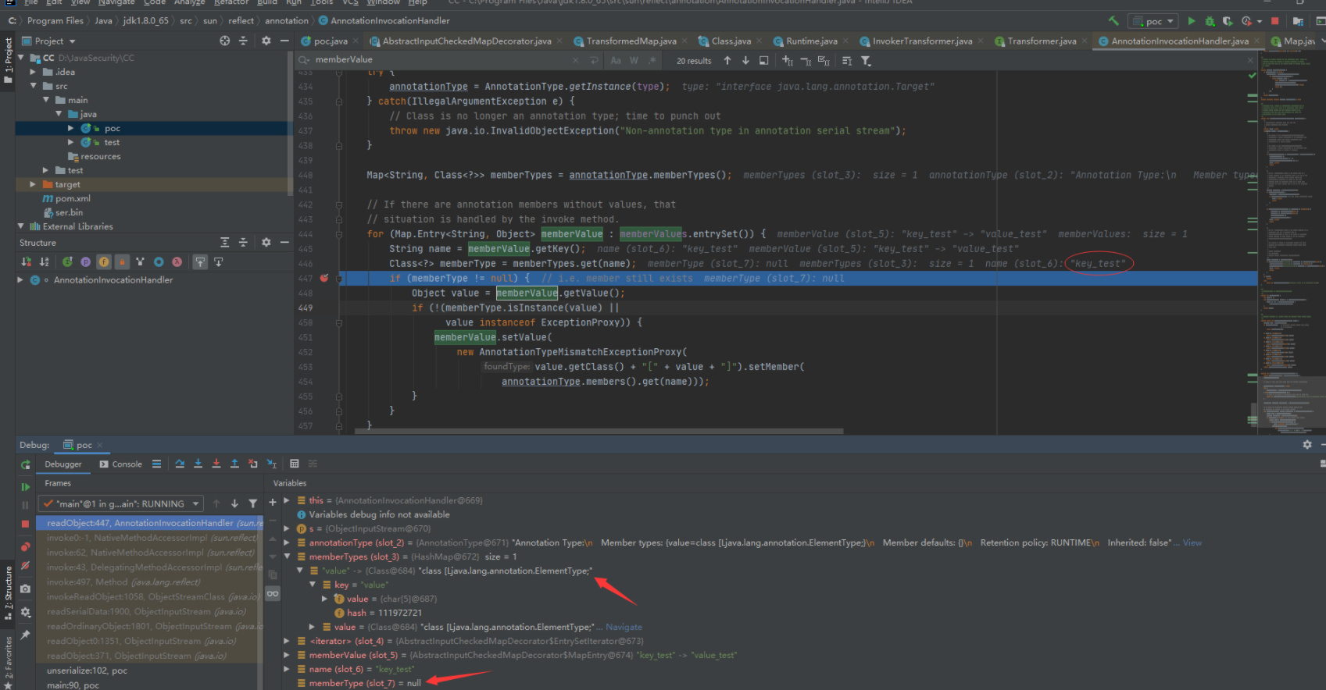Screen dimensions: 1326x690
Task: Expand memberValue (slot_5) variable
Action: (x=287, y=655)
